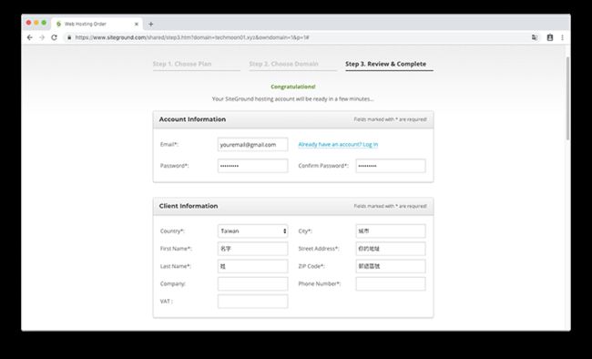Image resolution: width=592 pixels, height=359 pixels.
Task: Open Chrome's three-dot menu
Action: [563, 37]
